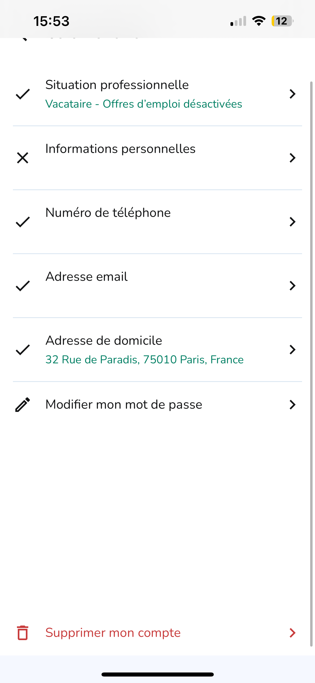Tap the X icon beside Informations personnelles
This screenshot has width=315, height=683.
[x=23, y=158]
